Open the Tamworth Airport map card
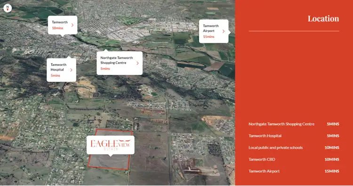 pyautogui.click(x=214, y=31)
